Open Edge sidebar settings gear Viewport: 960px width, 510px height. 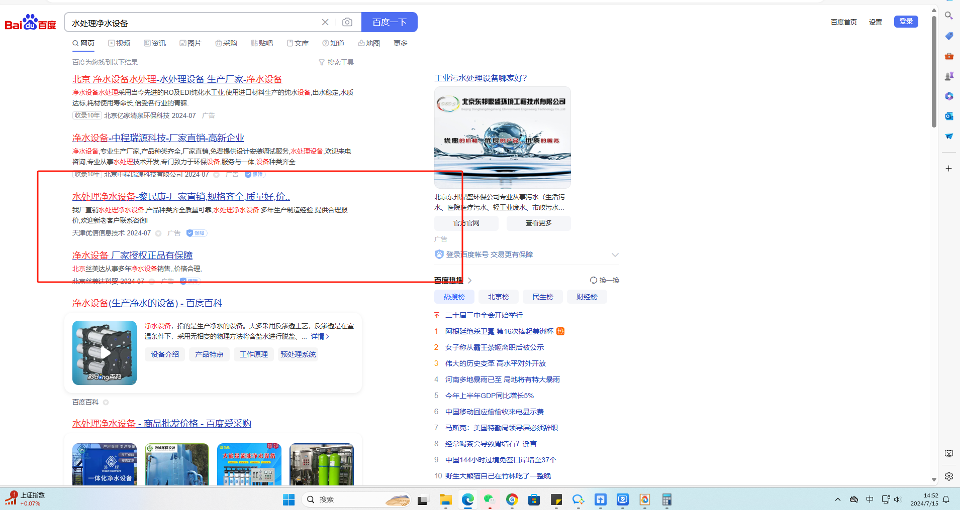[949, 476]
